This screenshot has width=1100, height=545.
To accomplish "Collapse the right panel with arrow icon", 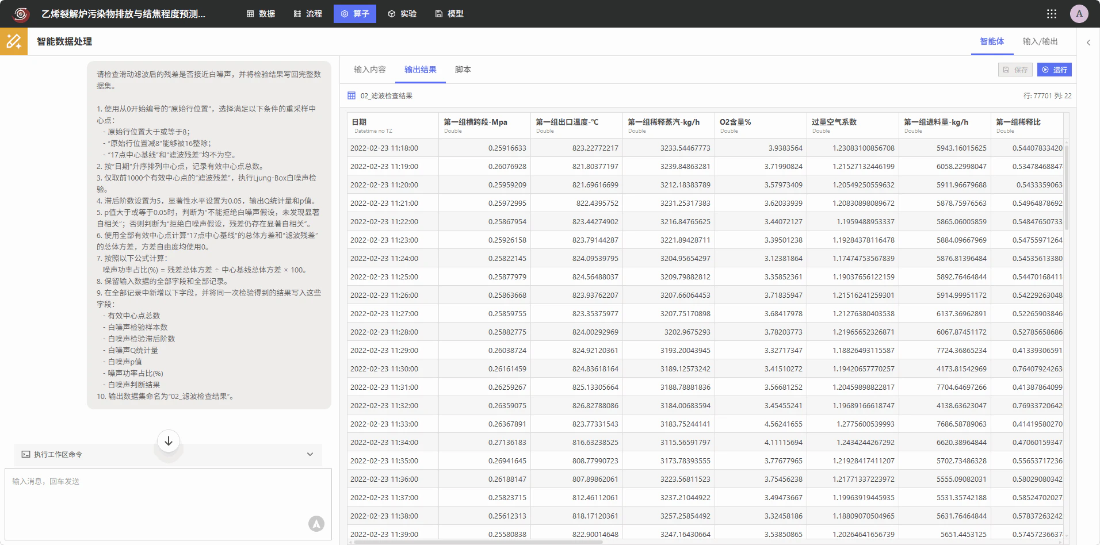I will click(x=1088, y=42).
